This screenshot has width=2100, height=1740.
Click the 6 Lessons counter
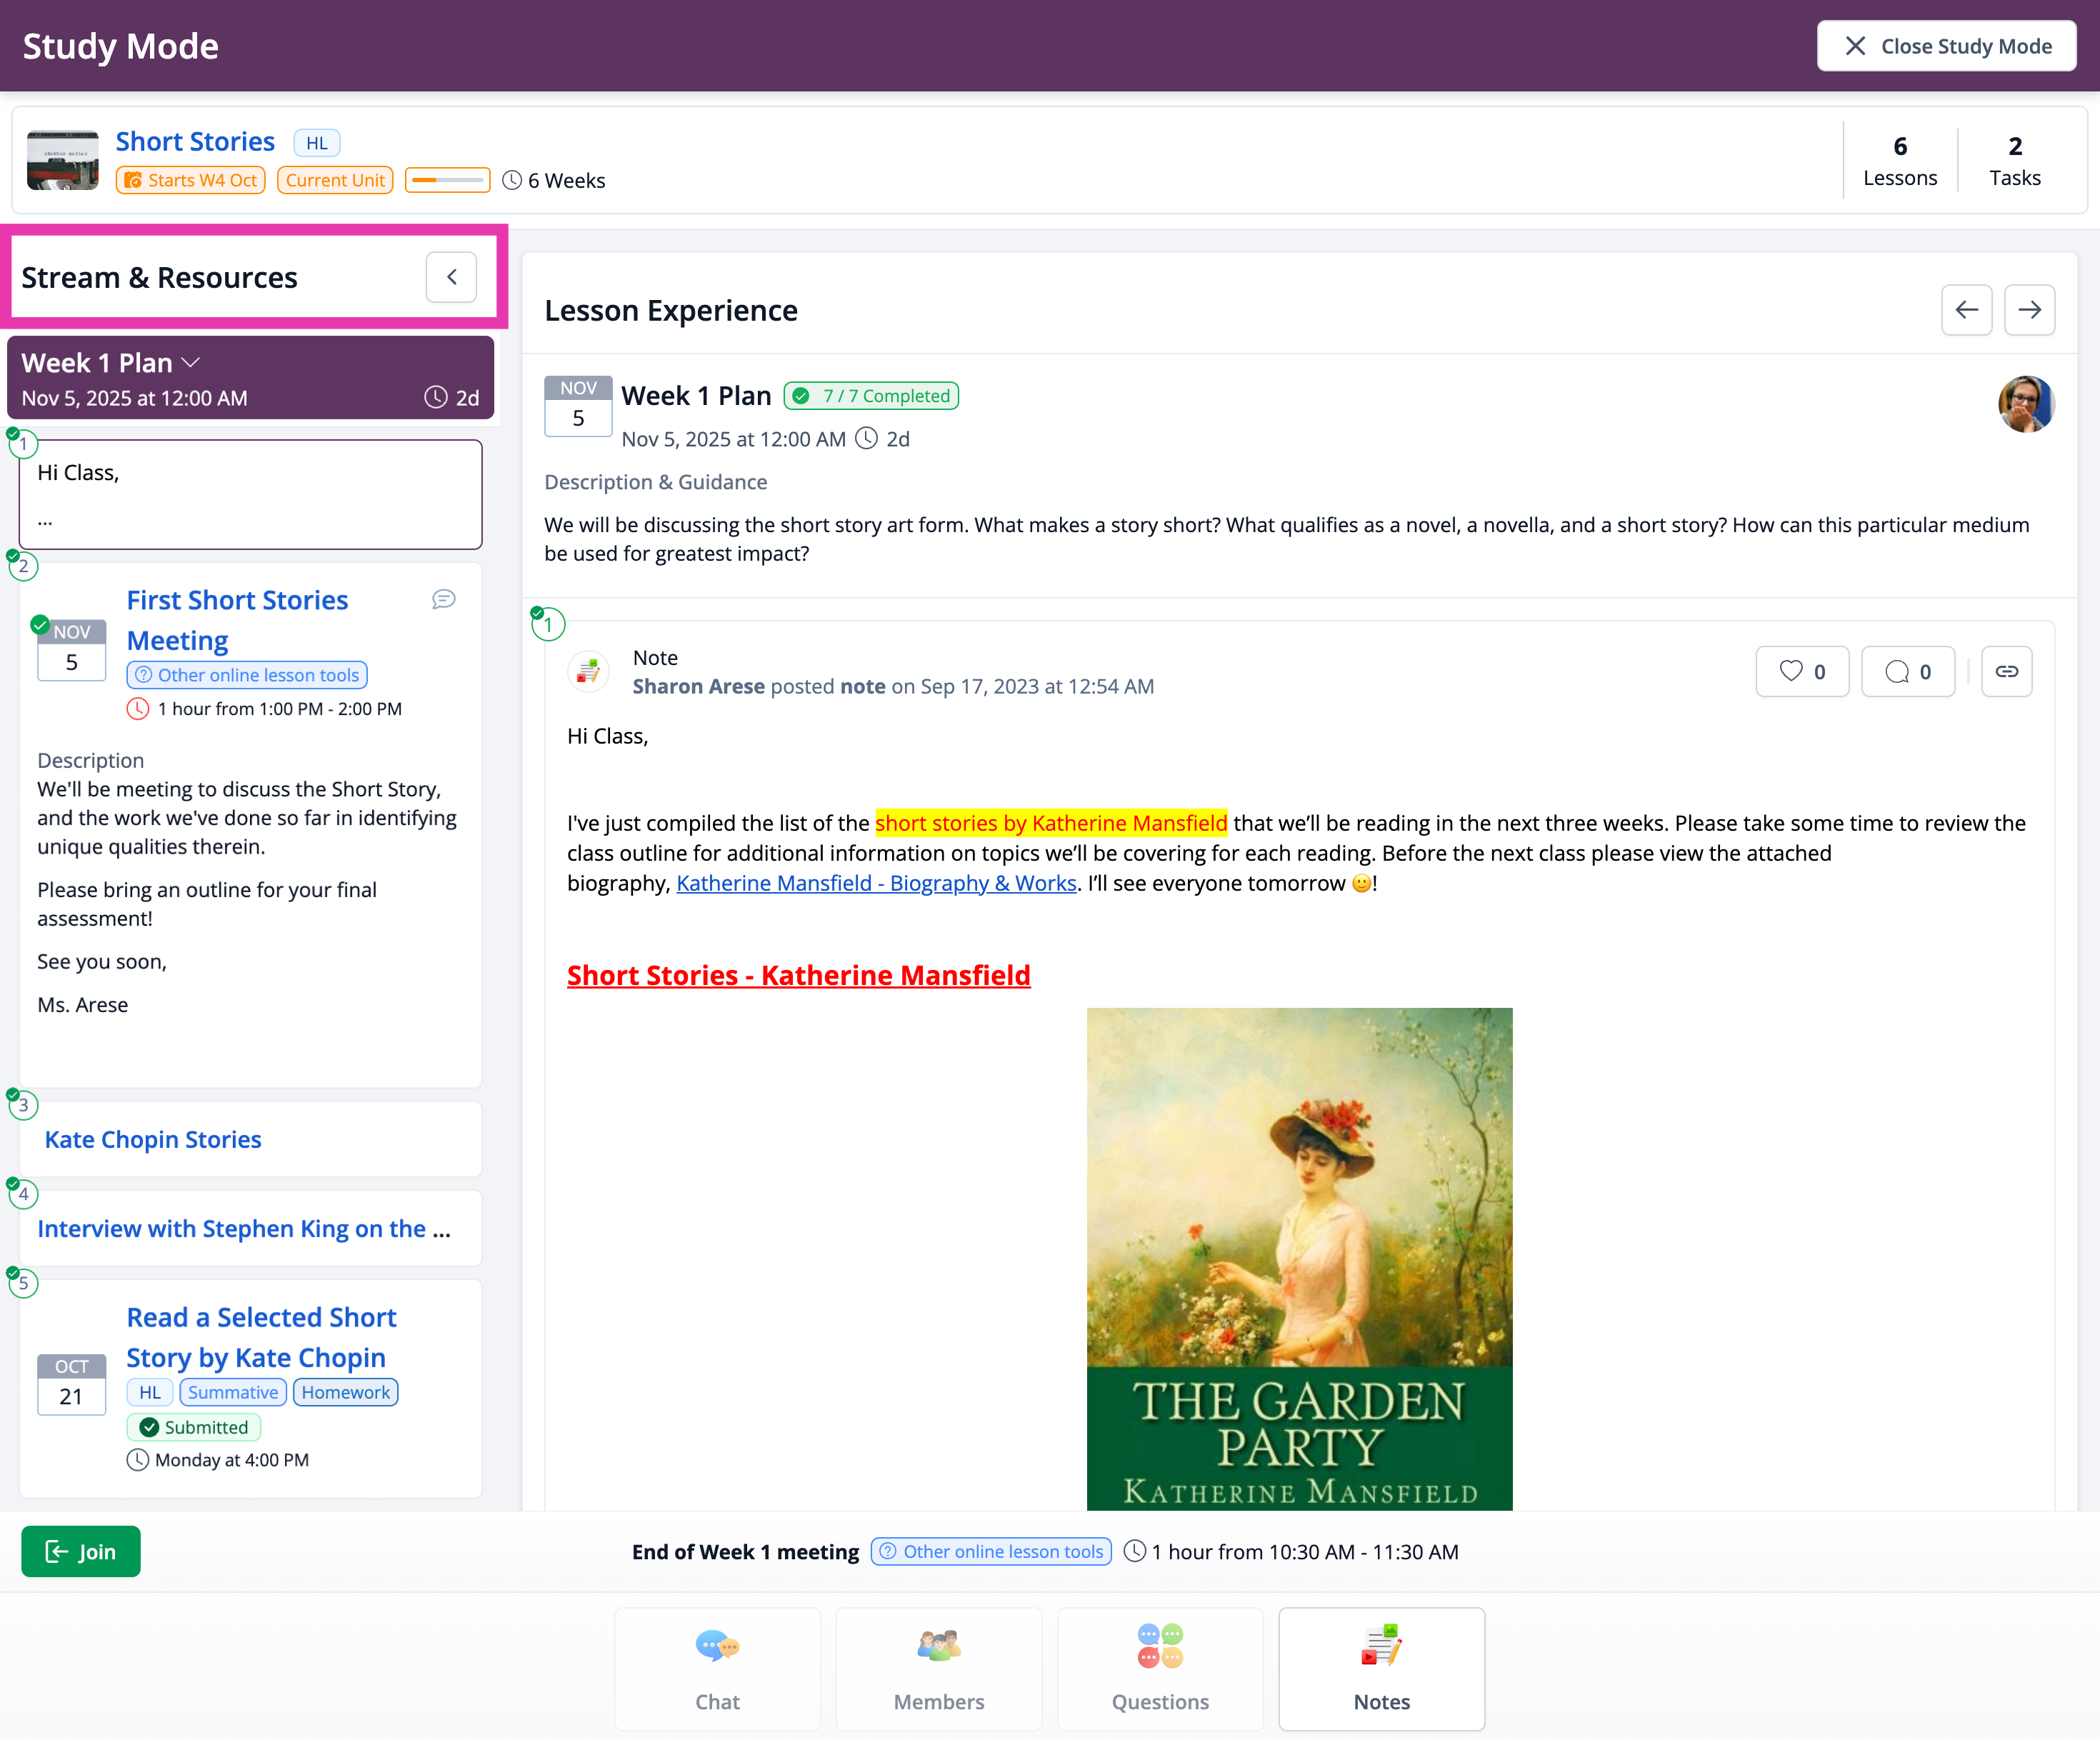(1900, 160)
